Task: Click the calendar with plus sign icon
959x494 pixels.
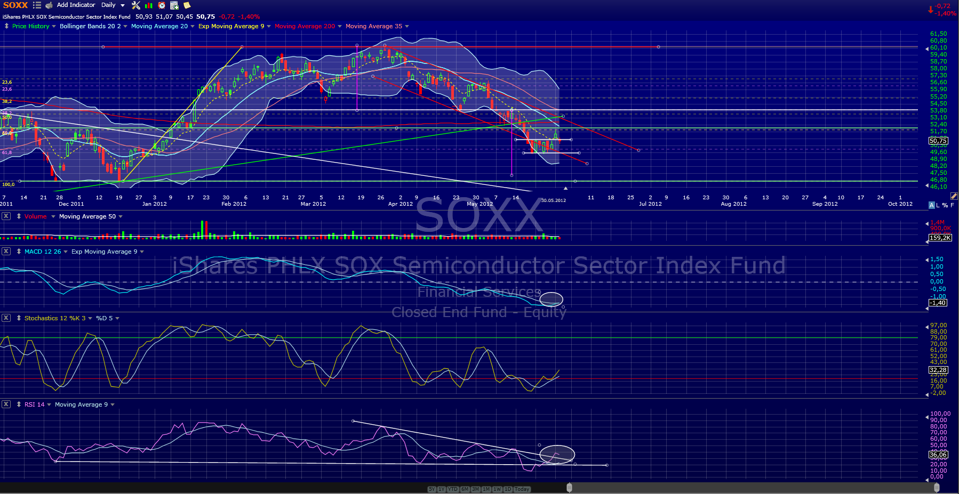Action: pyautogui.click(x=174, y=5)
